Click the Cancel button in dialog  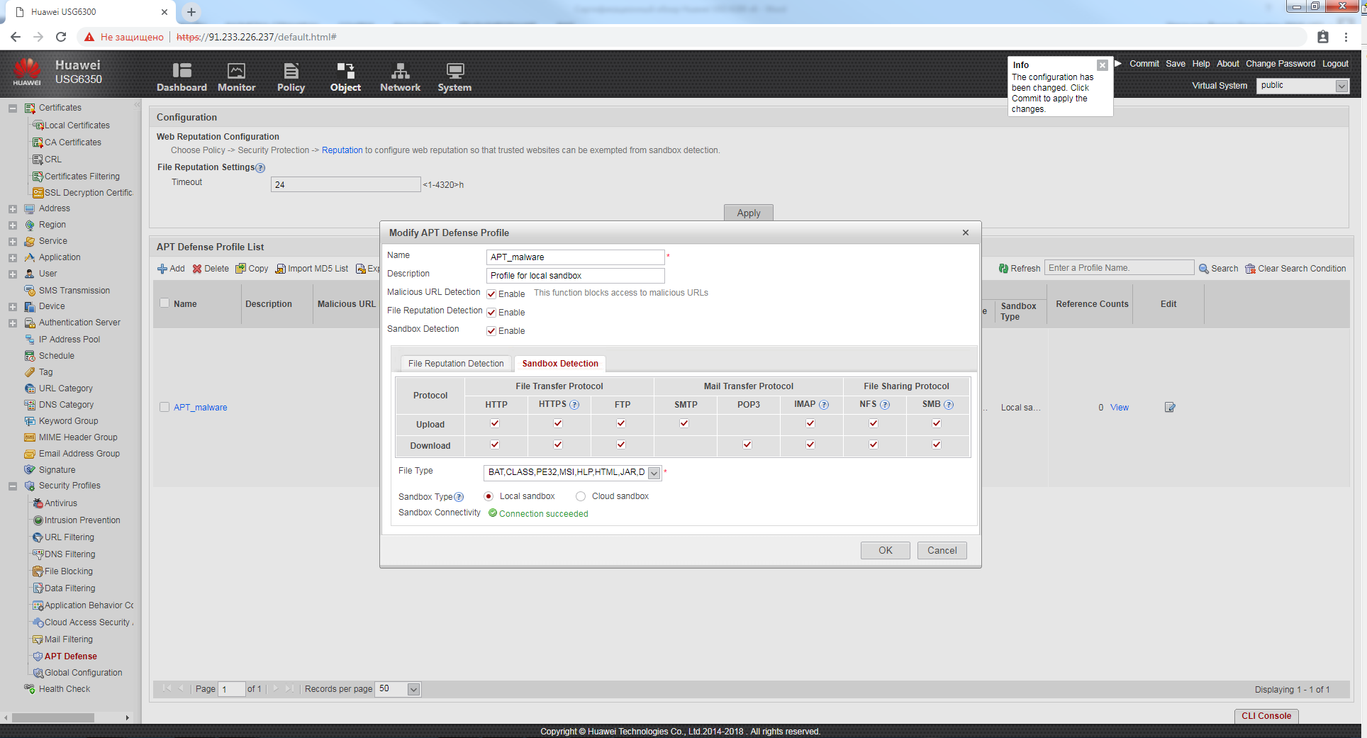point(942,550)
